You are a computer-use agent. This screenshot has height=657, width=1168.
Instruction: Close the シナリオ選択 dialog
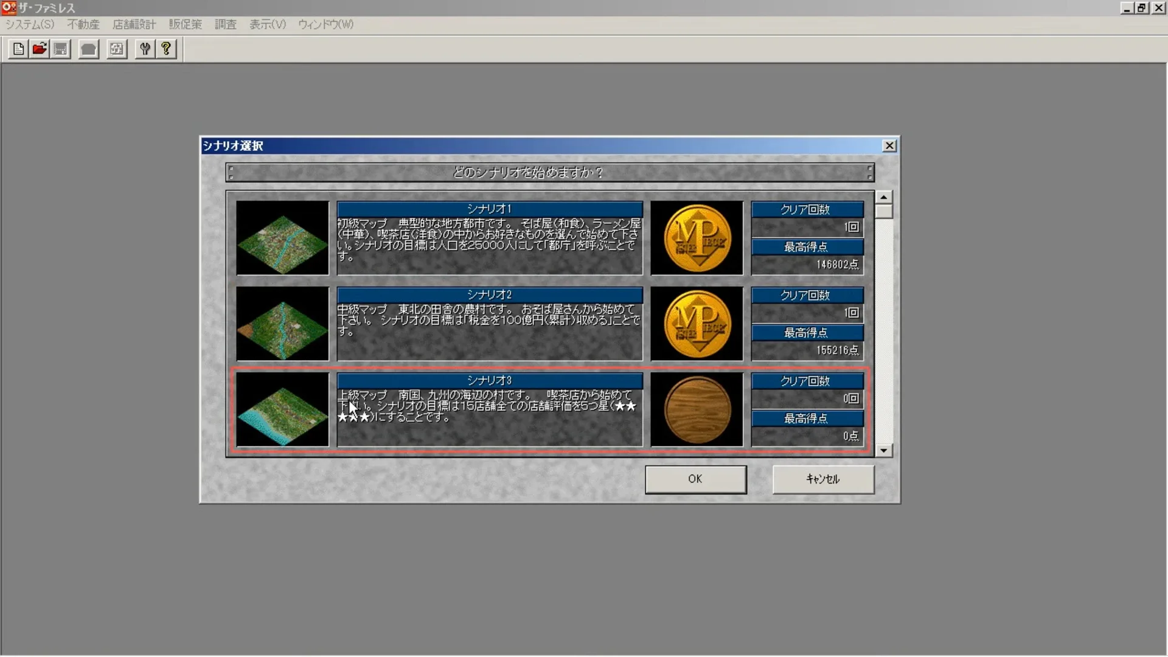tap(889, 146)
